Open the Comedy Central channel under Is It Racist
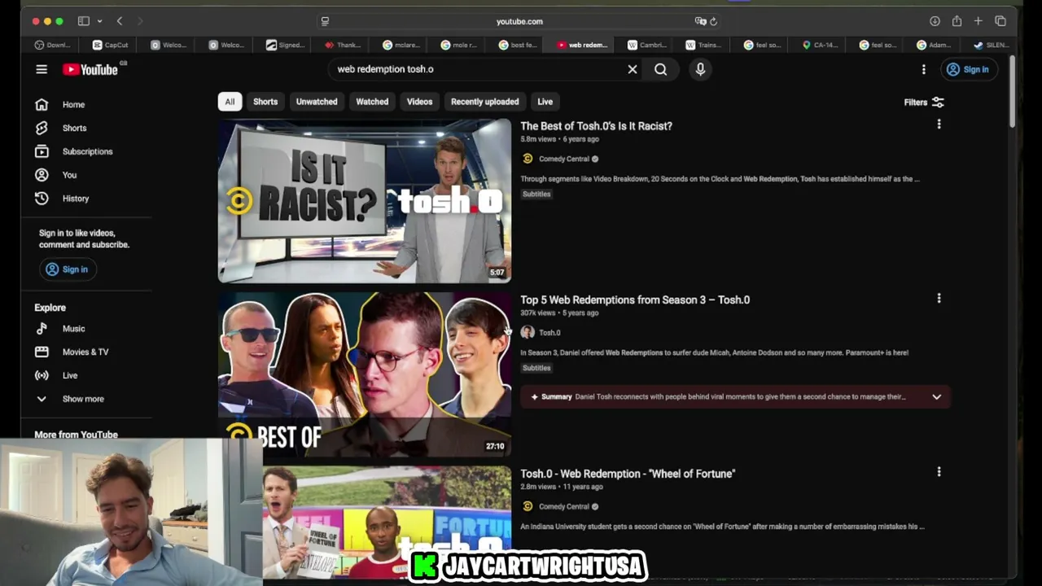 (563, 159)
